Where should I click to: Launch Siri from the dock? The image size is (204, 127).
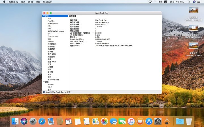[x=24, y=121]
